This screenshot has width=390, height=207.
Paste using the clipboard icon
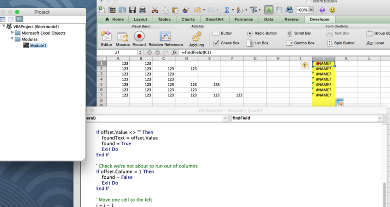point(175,10)
